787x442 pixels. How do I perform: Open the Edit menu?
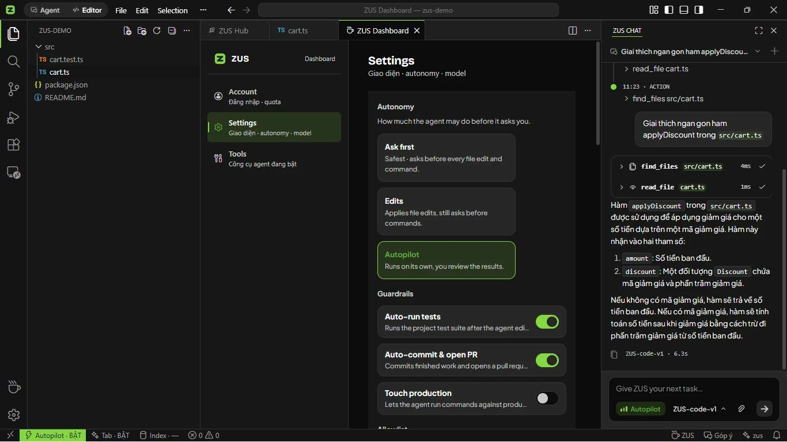coord(142,10)
